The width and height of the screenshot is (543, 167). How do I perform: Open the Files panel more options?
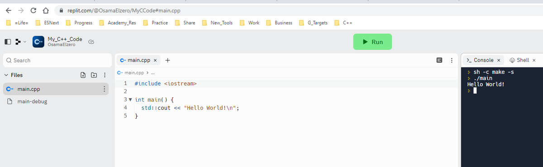105,75
